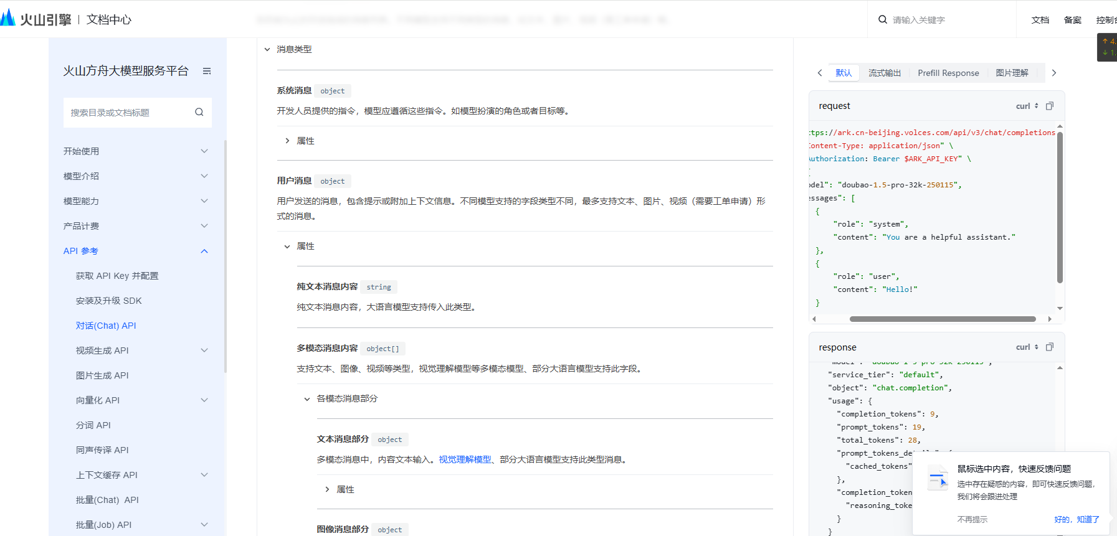
Task: Open the 分词 API page
Action: point(93,425)
